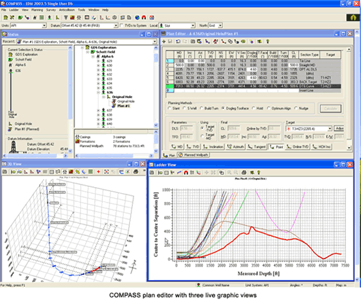Select the Dogleg Toolface planning method
The width and height of the screenshot is (361, 304).
(x=223, y=108)
